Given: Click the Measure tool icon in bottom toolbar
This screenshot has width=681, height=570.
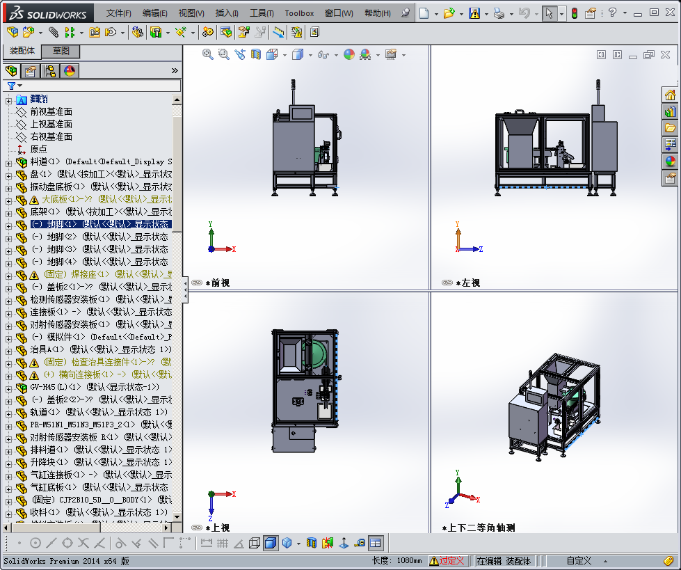Looking at the screenshot, I should (x=360, y=543).
